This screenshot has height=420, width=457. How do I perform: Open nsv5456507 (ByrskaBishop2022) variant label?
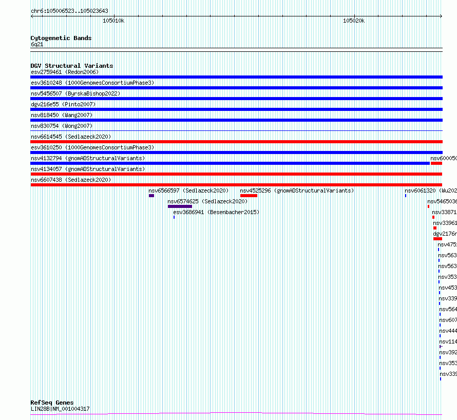(x=75, y=93)
